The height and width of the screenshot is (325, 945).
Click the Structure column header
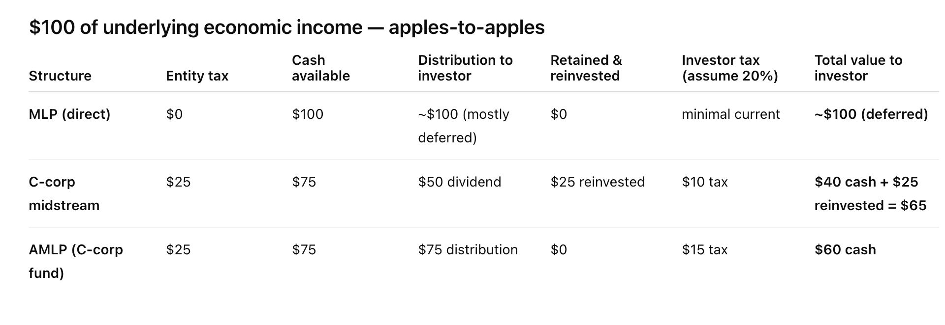pyautogui.click(x=60, y=76)
